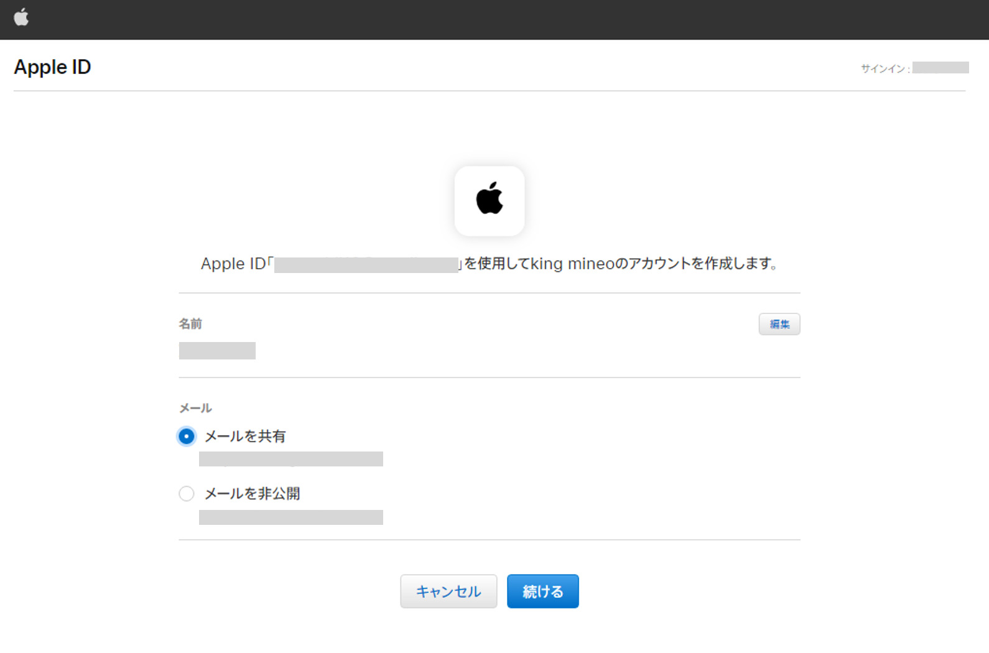Click the king mineo account creation message
This screenshot has height=653, width=989.
489,264
